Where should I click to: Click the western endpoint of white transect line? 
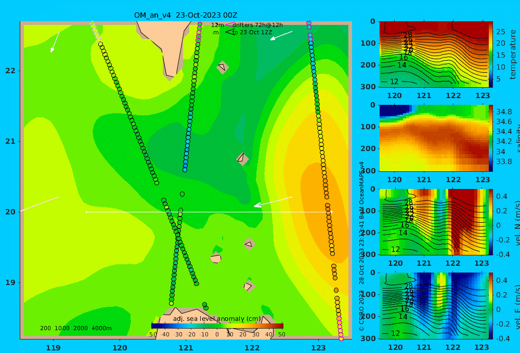coord(86,212)
